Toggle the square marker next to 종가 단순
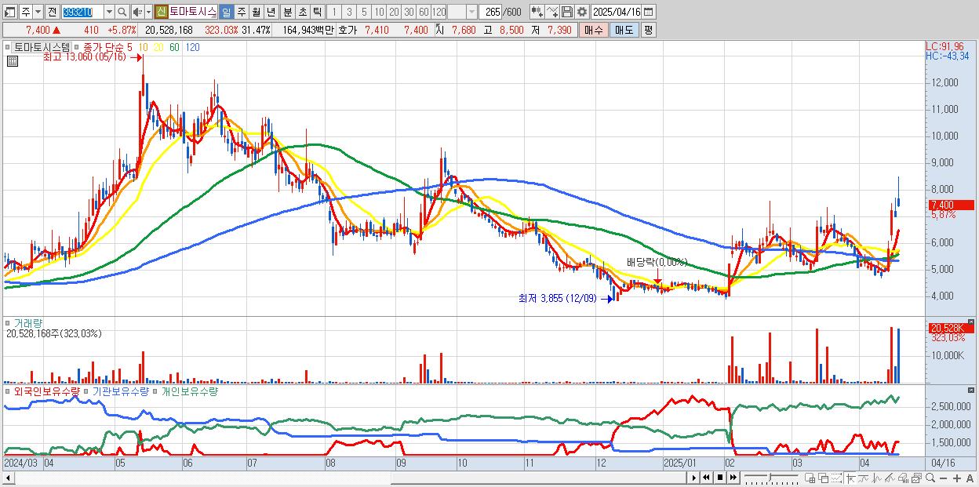The width and height of the screenshot is (979, 487). (x=78, y=47)
